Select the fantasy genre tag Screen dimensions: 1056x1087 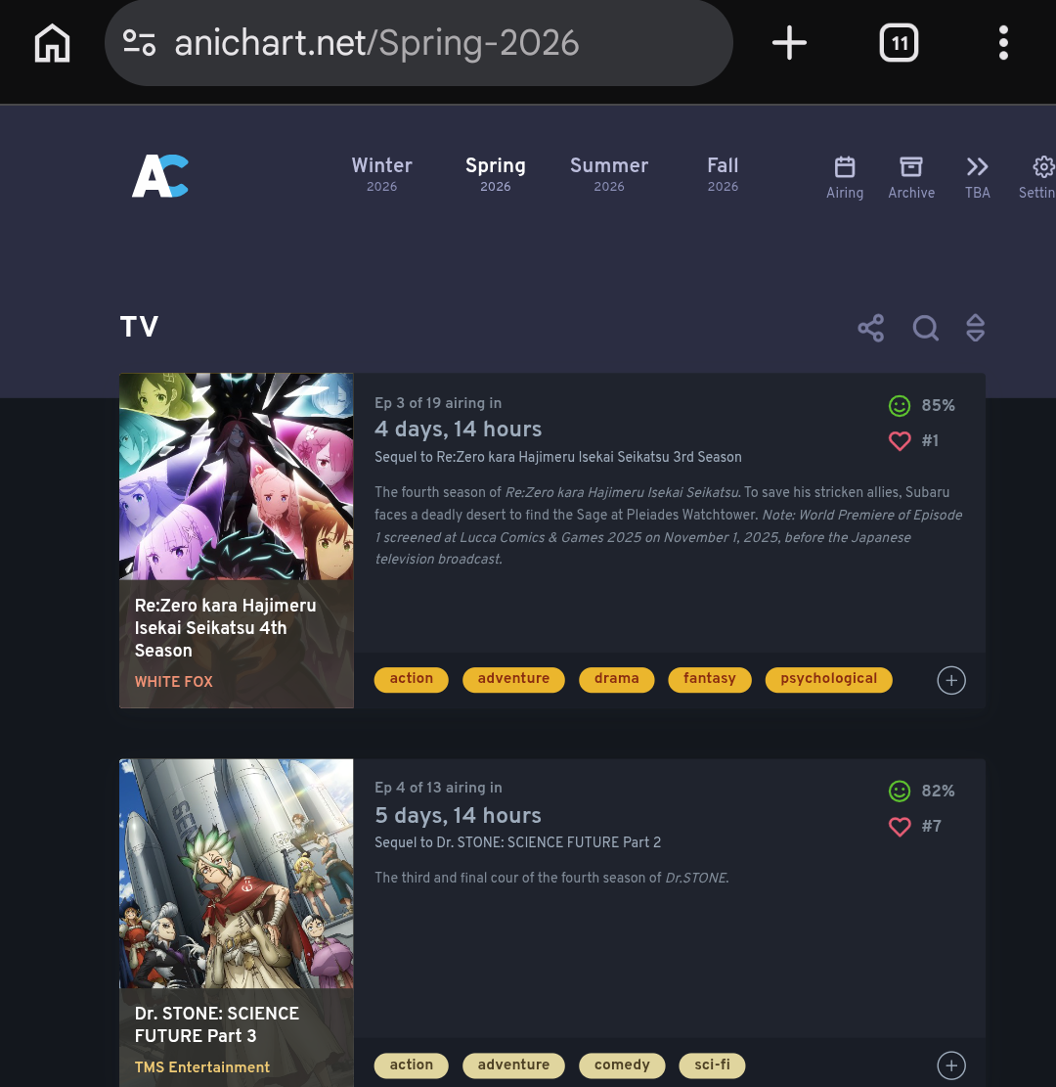[x=710, y=679]
